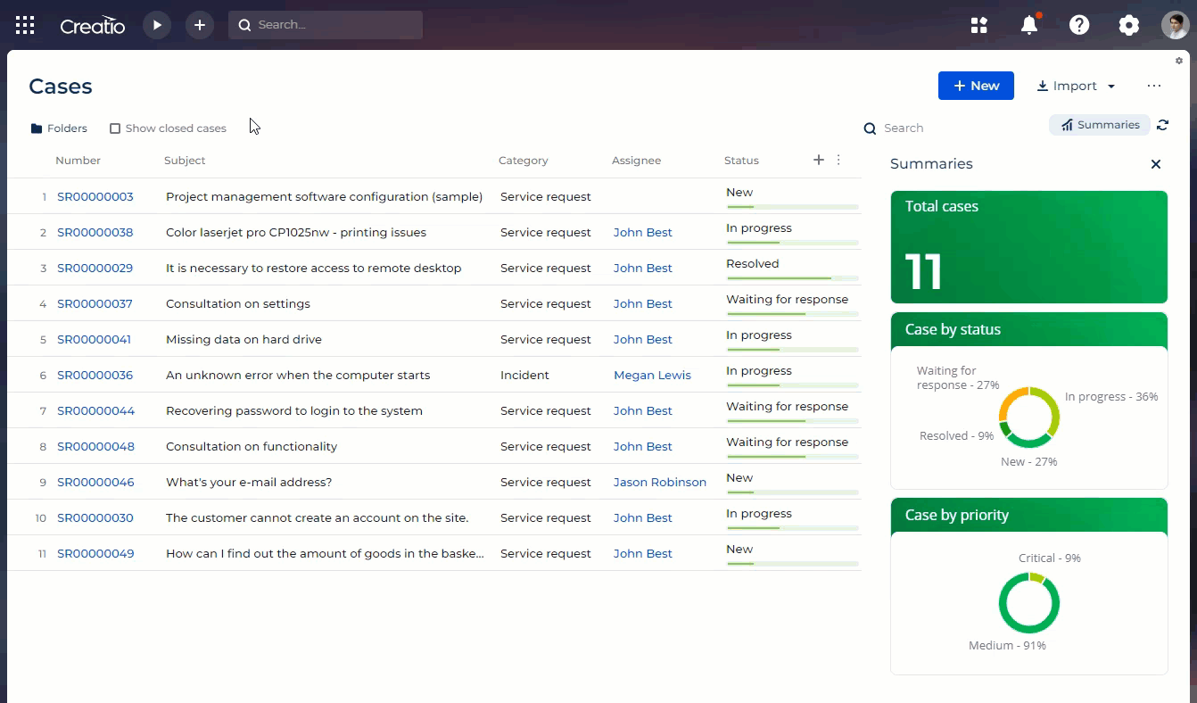Run a process with play icon
Viewport: 1197px width, 703px height.
[157, 25]
